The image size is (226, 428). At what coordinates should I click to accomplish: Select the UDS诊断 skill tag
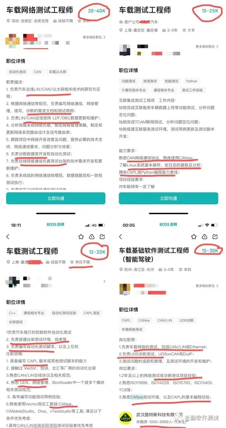point(187,320)
